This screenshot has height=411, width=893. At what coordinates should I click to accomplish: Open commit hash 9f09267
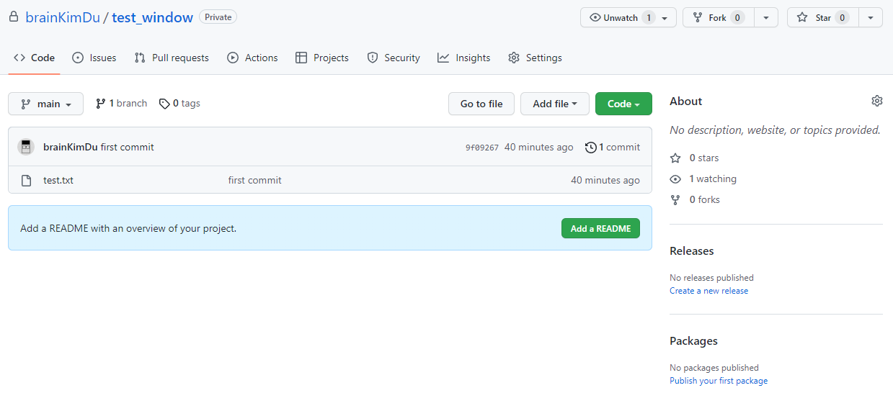pos(482,148)
